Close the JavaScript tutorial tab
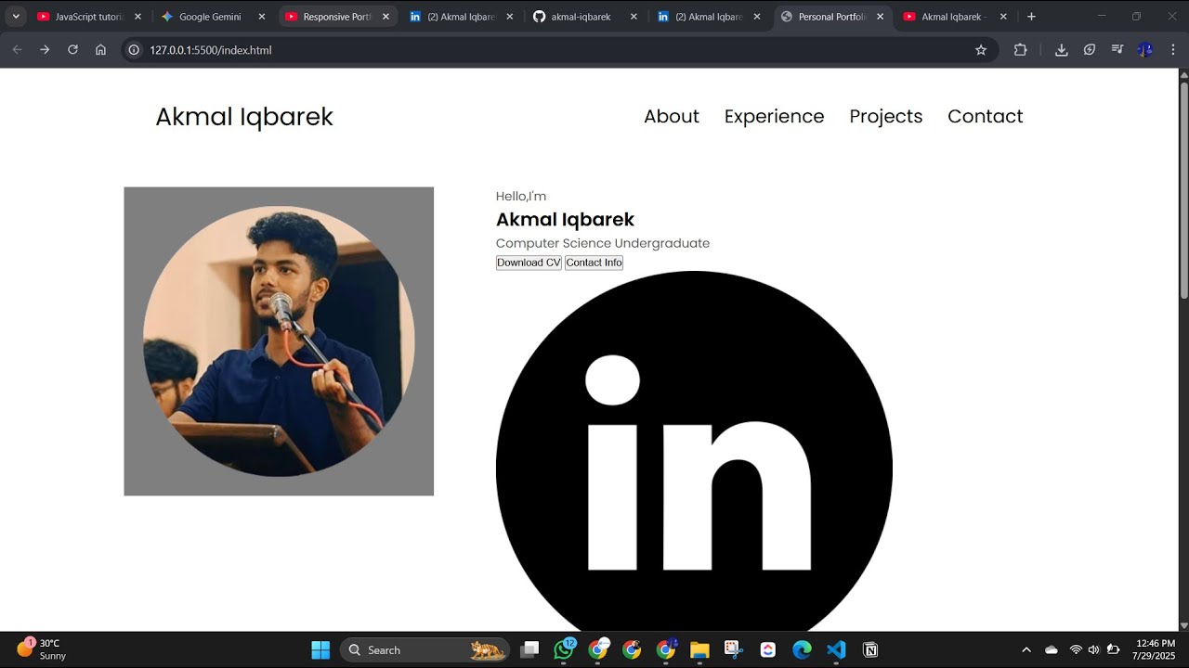 pyautogui.click(x=137, y=17)
